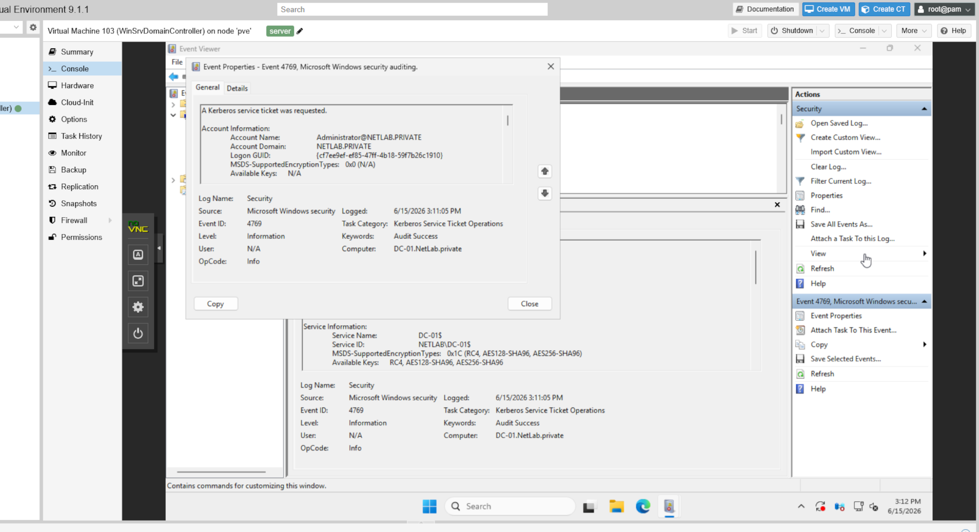The image size is (979, 532).
Task: Close the event preview pane
Action: 777,205
